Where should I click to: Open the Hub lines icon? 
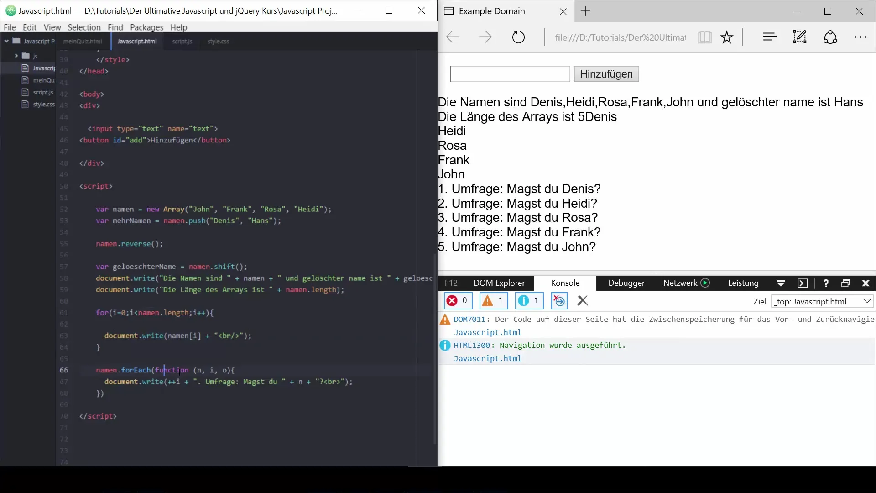click(770, 37)
